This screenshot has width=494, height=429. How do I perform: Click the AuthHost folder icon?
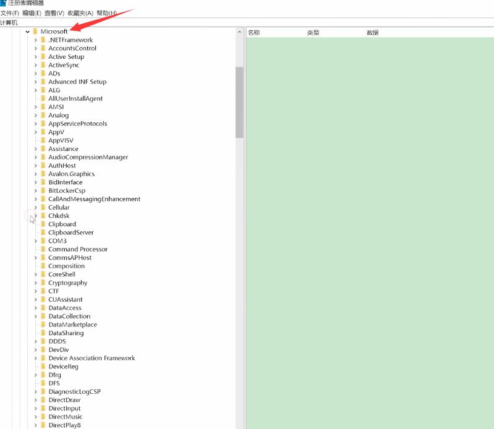click(x=43, y=166)
